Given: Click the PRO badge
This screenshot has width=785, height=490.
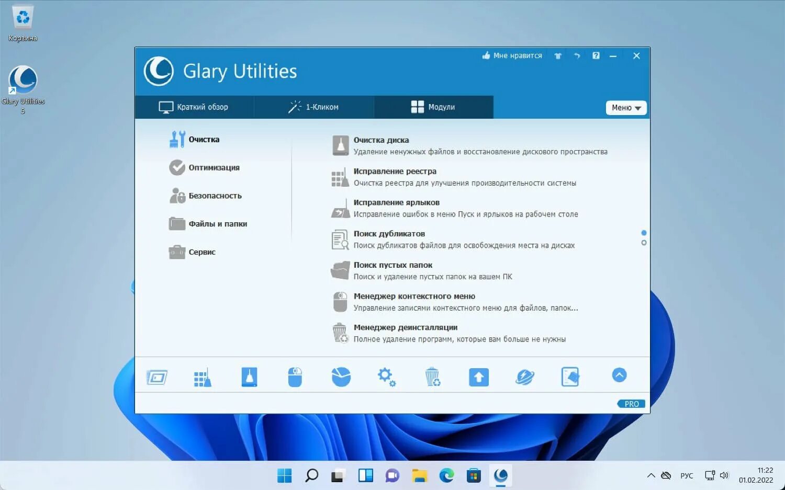Looking at the screenshot, I should [x=631, y=404].
